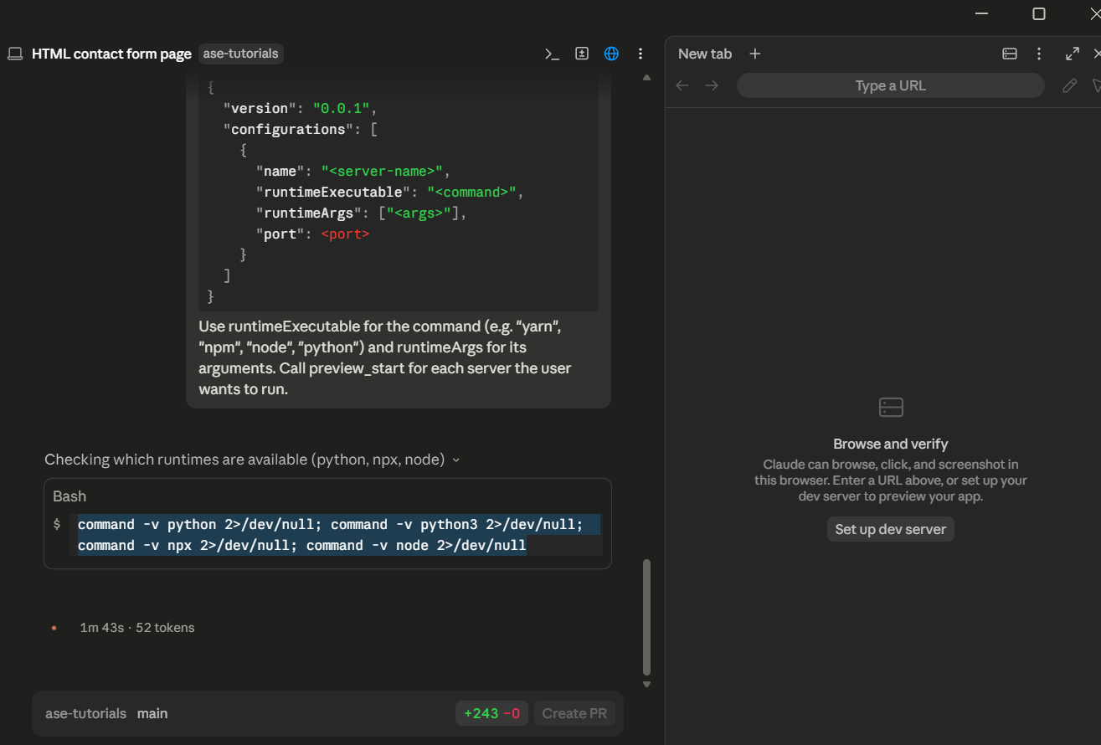
Task: Click the orange activity dot indicator
Action: point(54,628)
